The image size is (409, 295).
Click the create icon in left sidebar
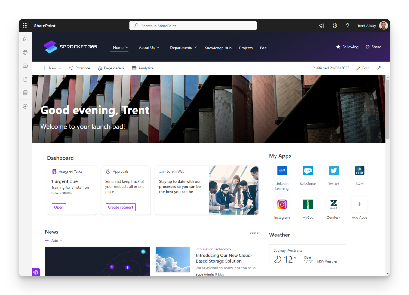click(25, 106)
